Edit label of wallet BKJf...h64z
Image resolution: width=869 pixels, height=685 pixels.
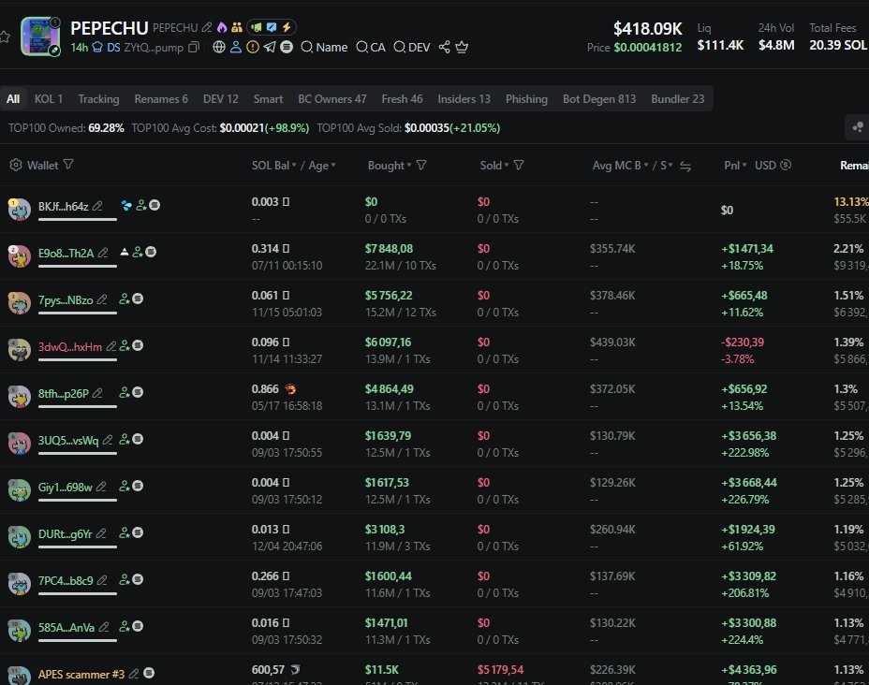click(97, 206)
